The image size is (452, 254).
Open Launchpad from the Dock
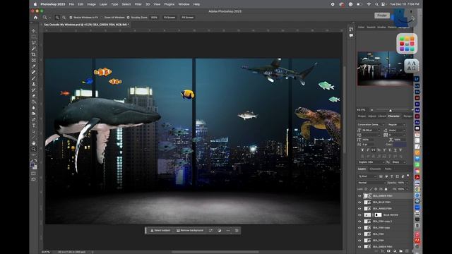(x=407, y=44)
